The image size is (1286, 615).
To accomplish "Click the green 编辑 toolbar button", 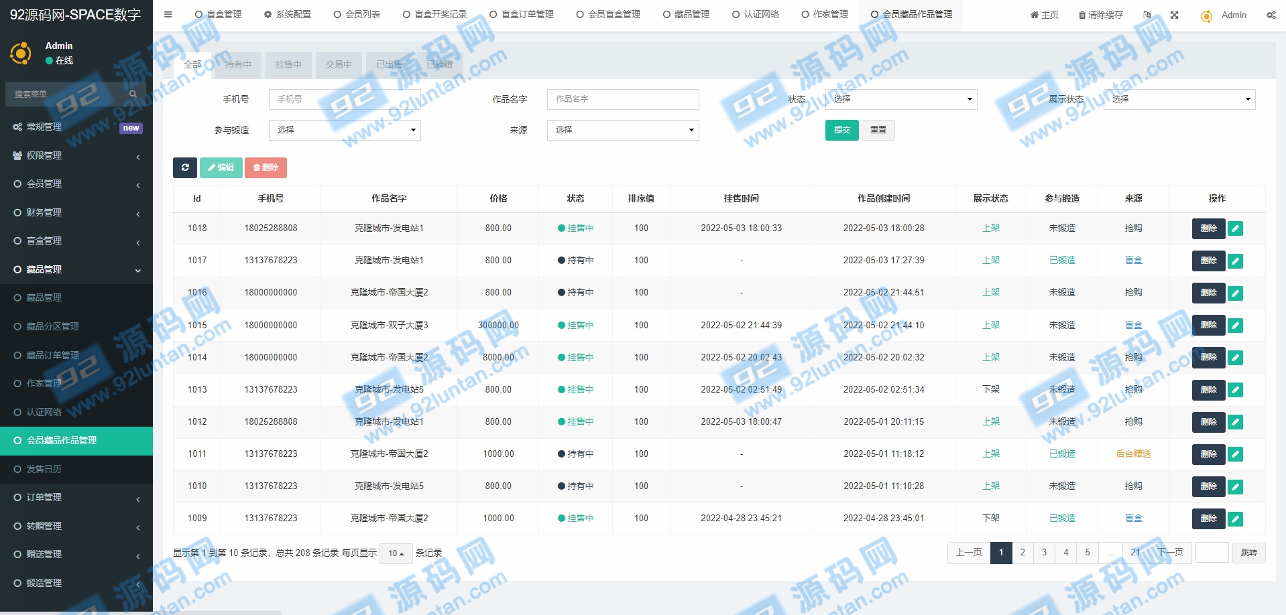I will (x=221, y=167).
